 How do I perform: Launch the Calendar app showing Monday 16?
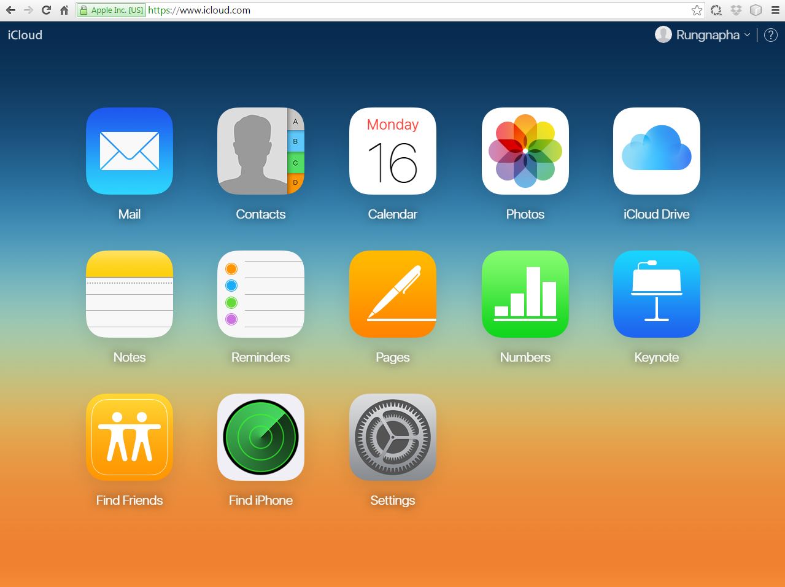coord(393,151)
